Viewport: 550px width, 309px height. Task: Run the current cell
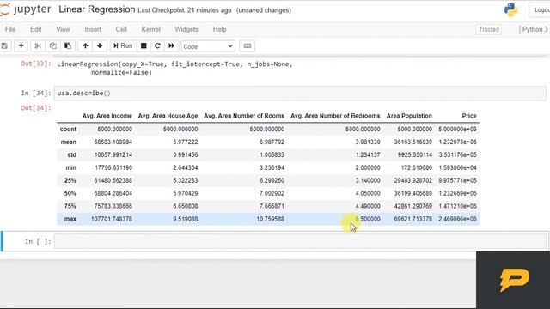[x=123, y=45]
